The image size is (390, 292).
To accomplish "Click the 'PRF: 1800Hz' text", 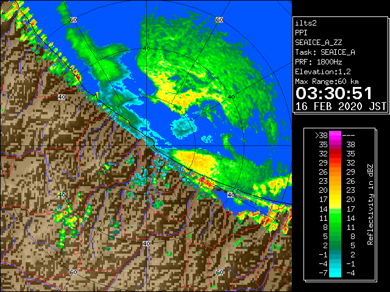I will (319, 62).
